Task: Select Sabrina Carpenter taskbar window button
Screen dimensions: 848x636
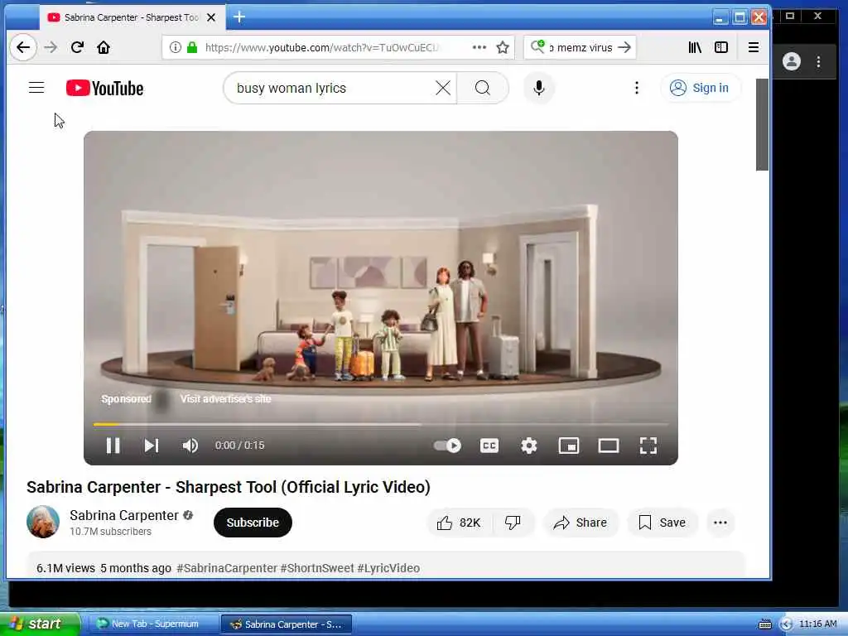Action: click(286, 624)
